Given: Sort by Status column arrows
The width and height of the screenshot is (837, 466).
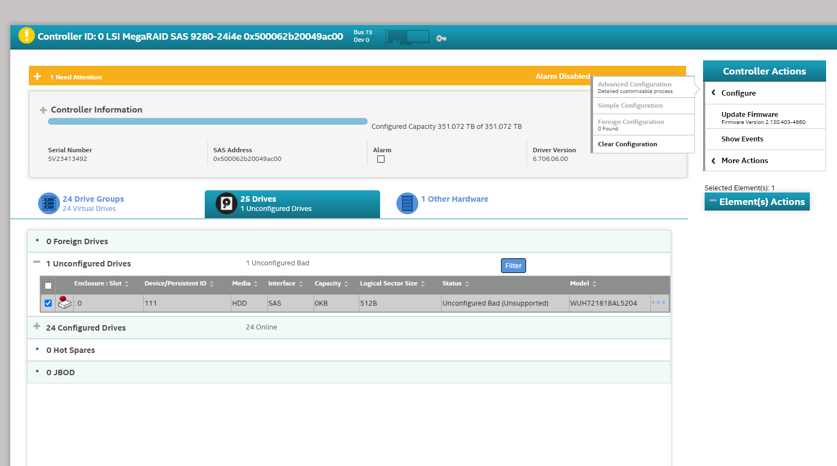Looking at the screenshot, I should 467,284.
